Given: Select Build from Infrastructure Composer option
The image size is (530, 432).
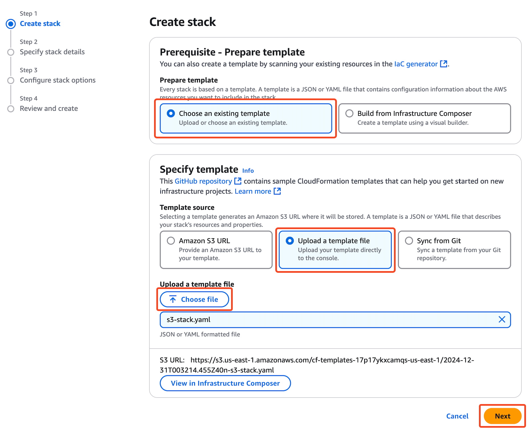Looking at the screenshot, I should [x=349, y=114].
